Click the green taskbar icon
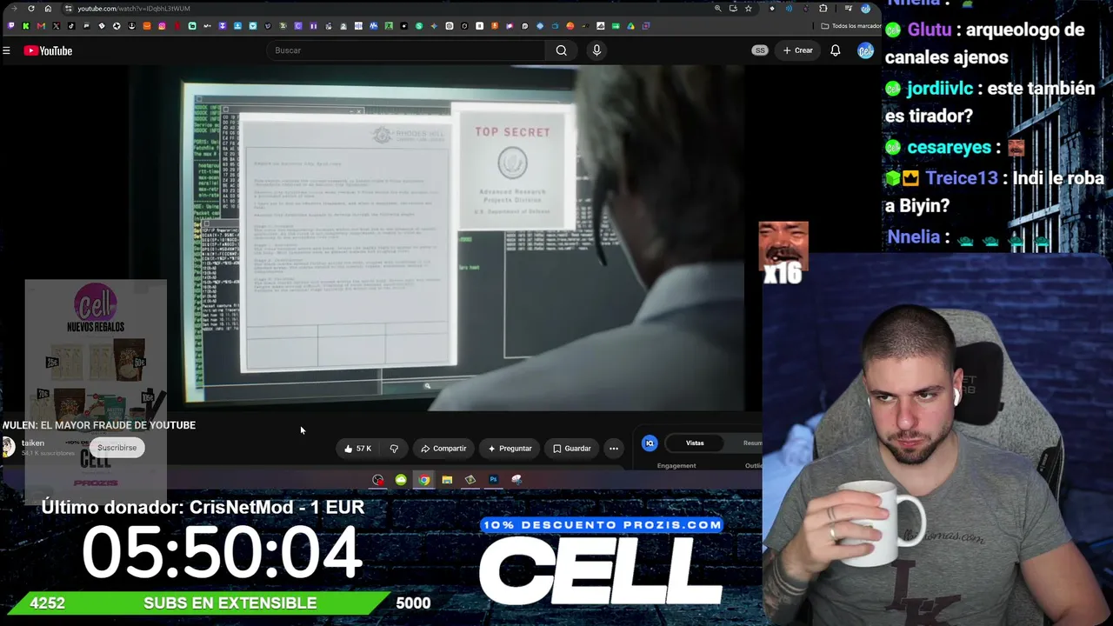This screenshot has height=626, width=1113. tap(401, 480)
